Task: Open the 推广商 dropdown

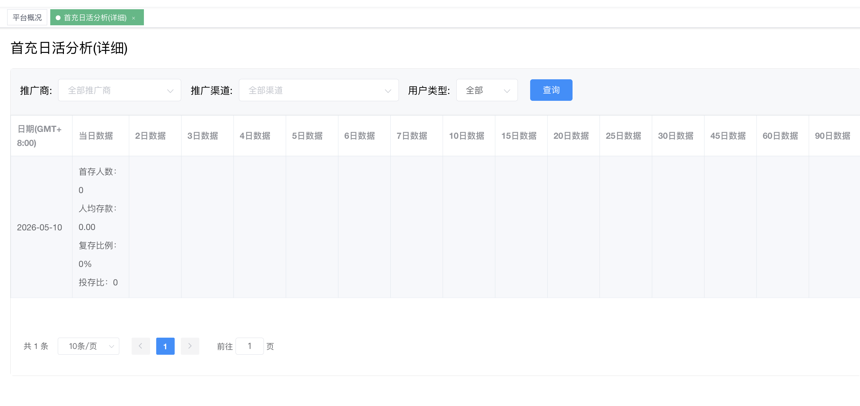Action: [119, 90]
